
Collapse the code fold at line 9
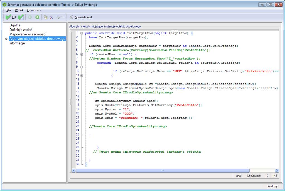[82, 67]
